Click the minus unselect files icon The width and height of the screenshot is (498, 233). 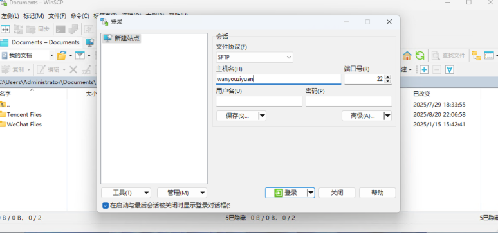pyautogui.click(x=437, y=69)
